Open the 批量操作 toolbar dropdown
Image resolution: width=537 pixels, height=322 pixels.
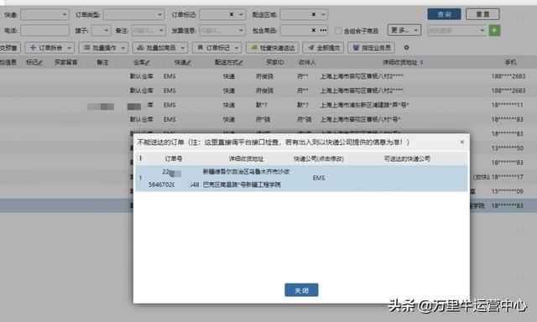tap(103, 48)
